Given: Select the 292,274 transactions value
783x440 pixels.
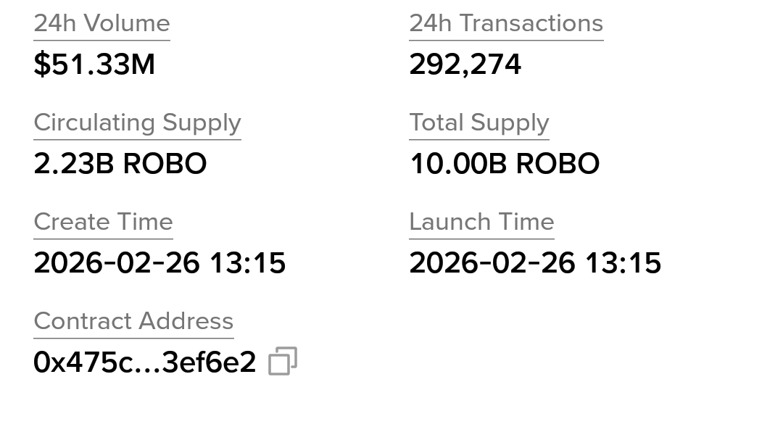Looking at the screenshot, I should [465, 65].
